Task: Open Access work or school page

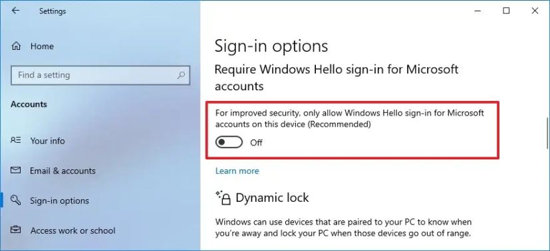Action: (72, 230)
